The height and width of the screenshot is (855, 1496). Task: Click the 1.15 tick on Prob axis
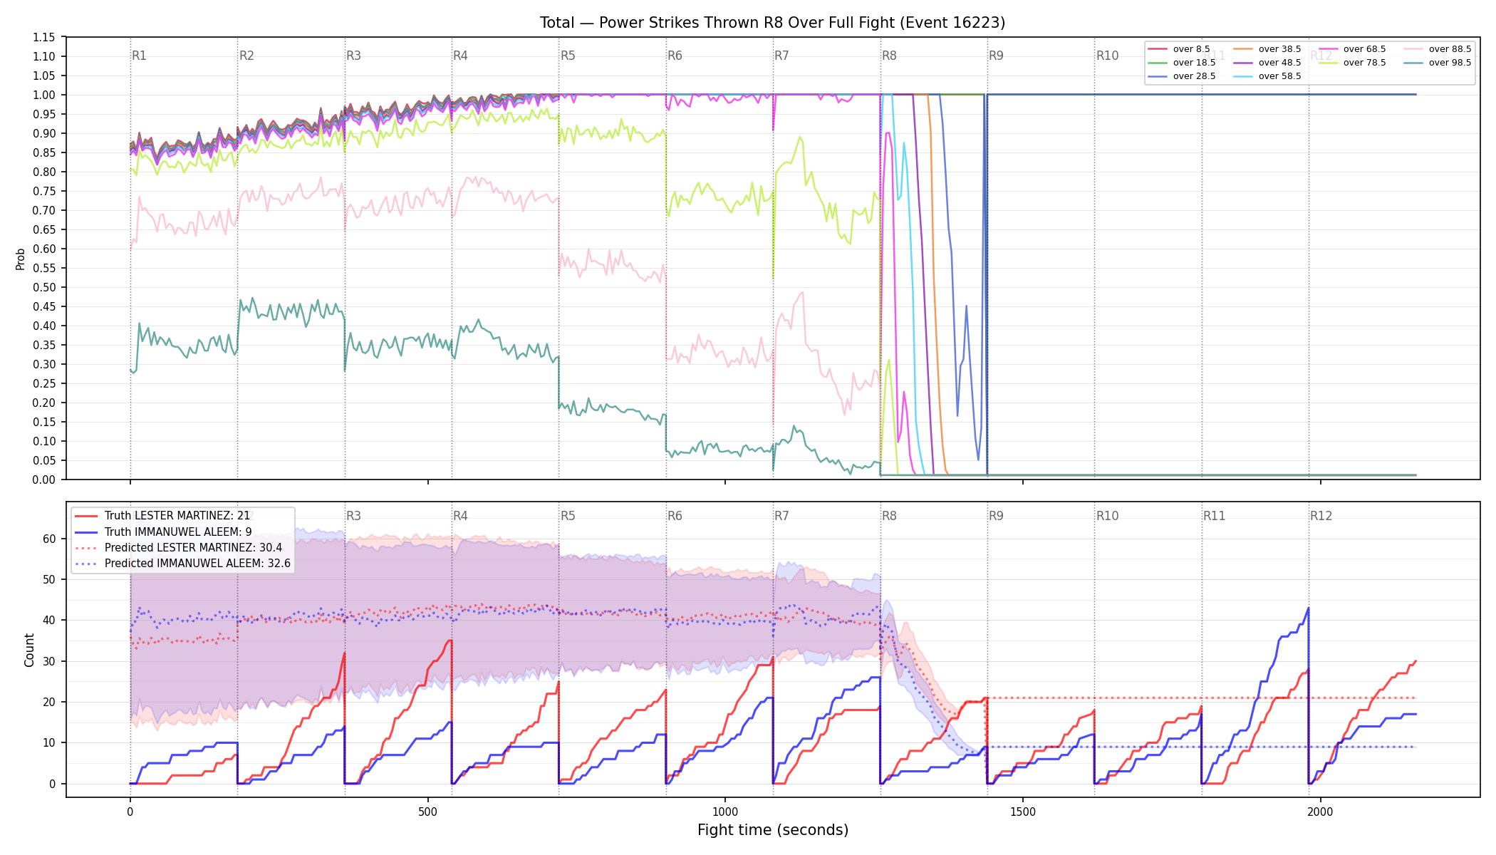[44, 37]
